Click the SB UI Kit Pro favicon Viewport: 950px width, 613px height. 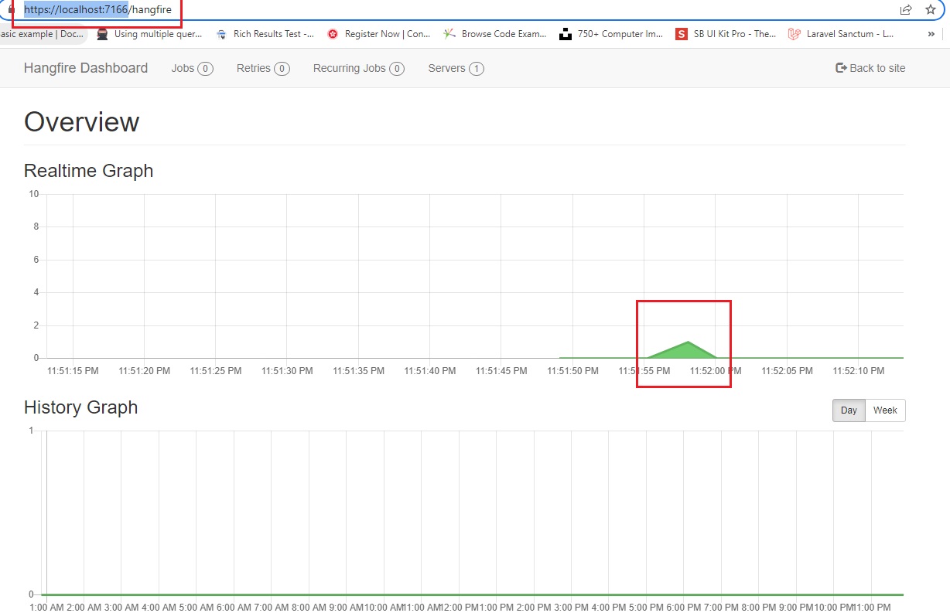tap(681, 34)
